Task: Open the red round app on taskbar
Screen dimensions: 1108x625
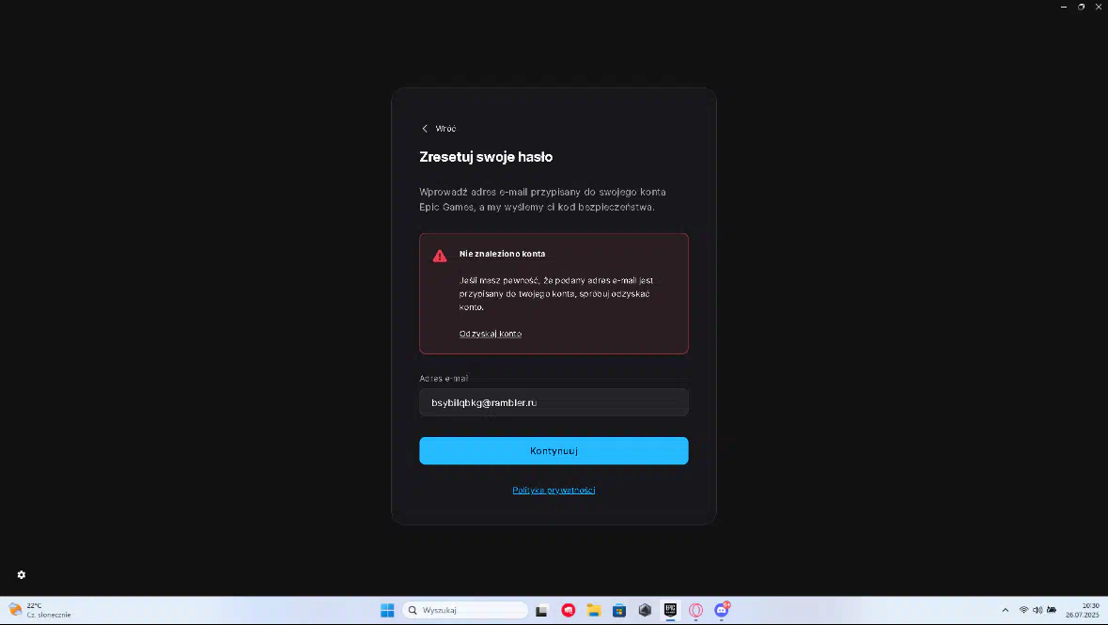Action: 569,610
